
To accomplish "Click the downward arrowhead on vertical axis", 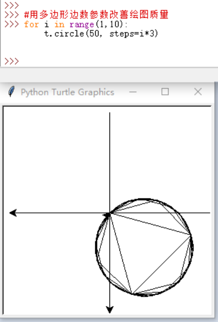I will click(x=109, y=310).
